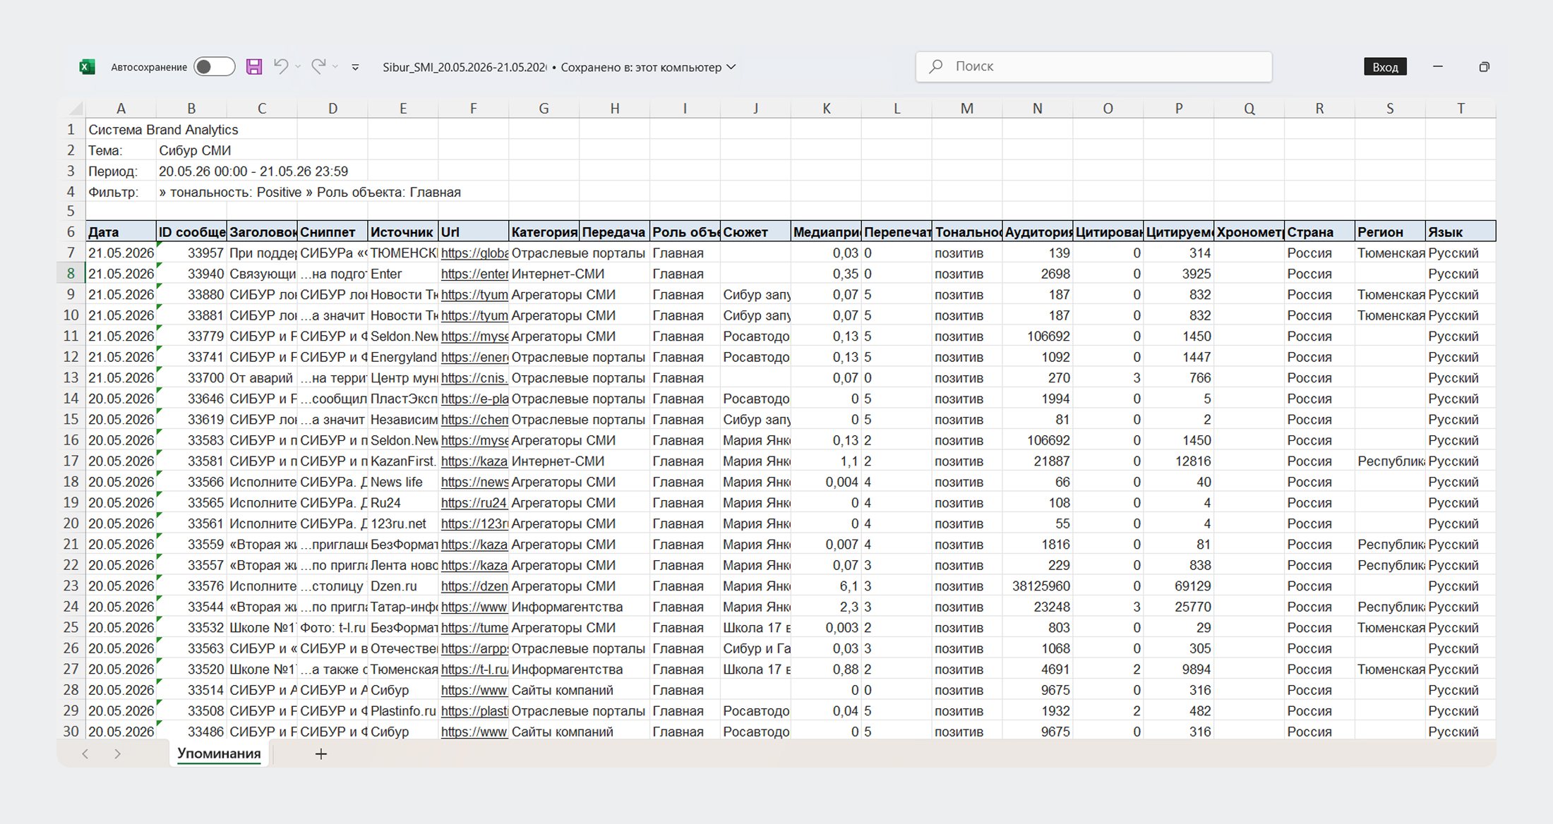Select the citation value 69129

click(x=1179, y=586)
